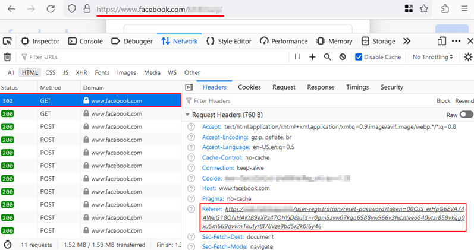Collapse the Request Headers section
This screenshot has height=250, width=474.
click(187, 115)
